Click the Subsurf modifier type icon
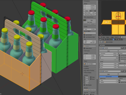The height and width of the screenshot is (95, 126). 103,71
